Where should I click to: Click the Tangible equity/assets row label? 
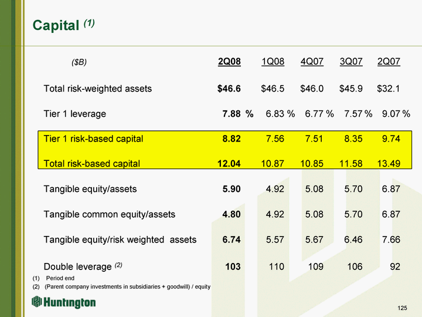[90, 189]
